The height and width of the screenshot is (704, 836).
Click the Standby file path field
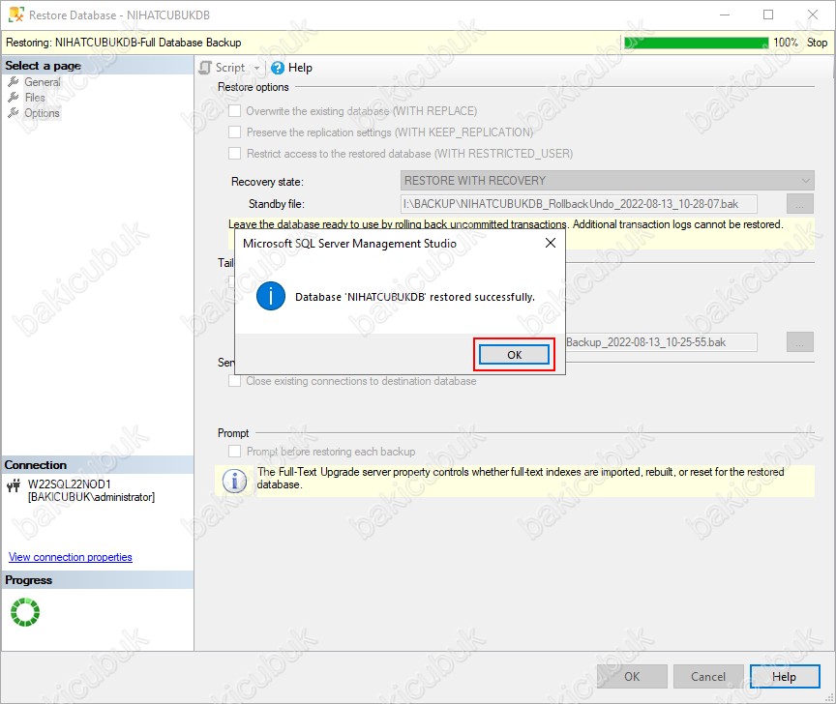(579, 204)
